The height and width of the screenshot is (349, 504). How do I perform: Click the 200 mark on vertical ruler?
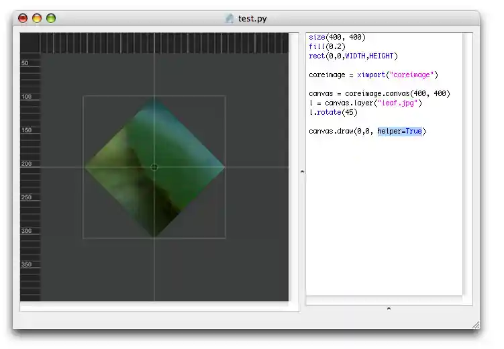(x=28, y=164)
